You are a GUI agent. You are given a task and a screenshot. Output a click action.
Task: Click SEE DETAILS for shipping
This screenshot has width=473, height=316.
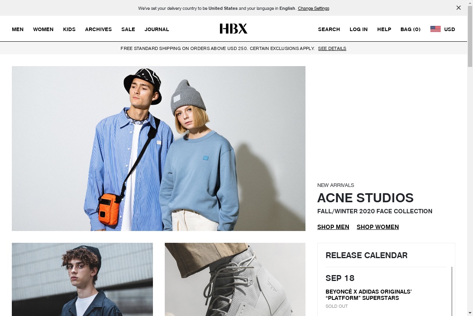pyautogui.click(x=332, y=48)
